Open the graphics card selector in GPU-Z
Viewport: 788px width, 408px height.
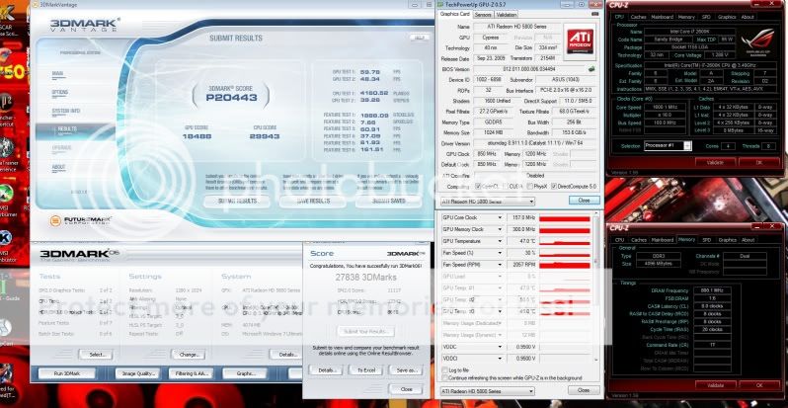coord(488,202)
